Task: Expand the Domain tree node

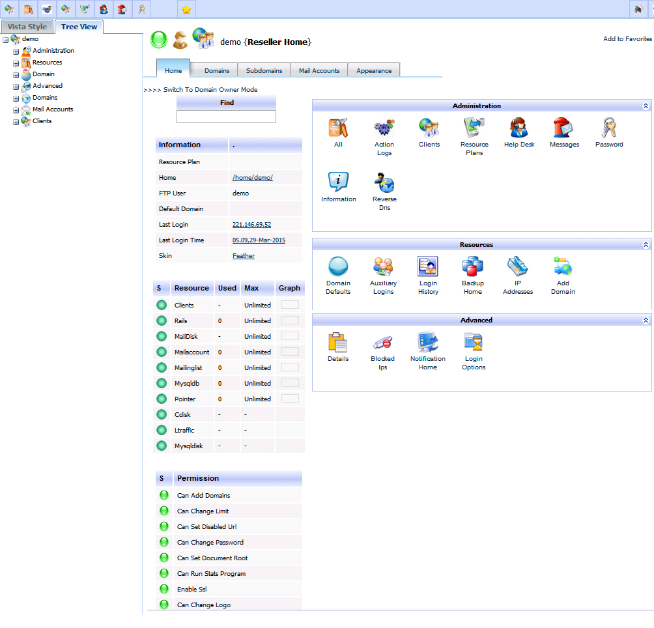Action: coord(16,75)
